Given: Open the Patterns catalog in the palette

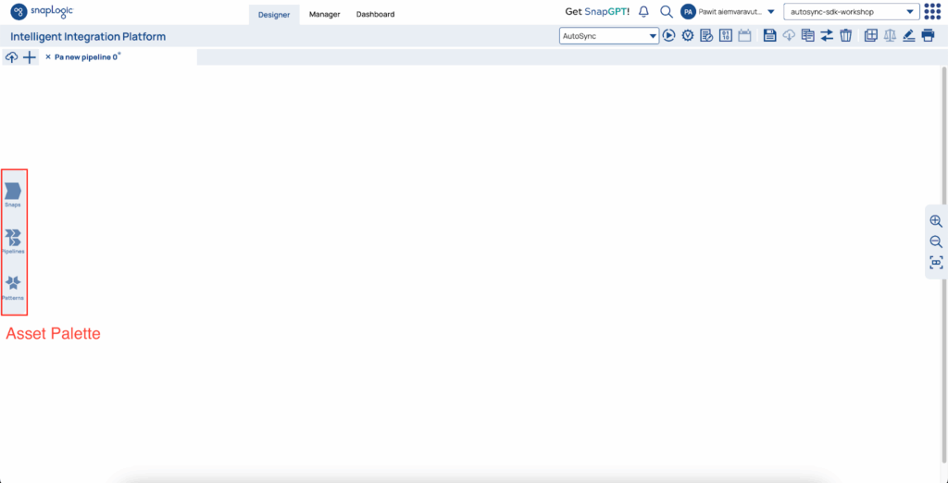Looking at the screenshot, I should (13, 284).
